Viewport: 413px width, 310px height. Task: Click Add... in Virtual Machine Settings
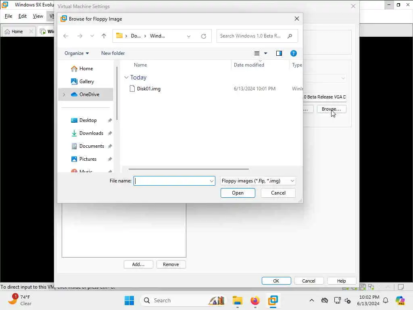point(138,264)
